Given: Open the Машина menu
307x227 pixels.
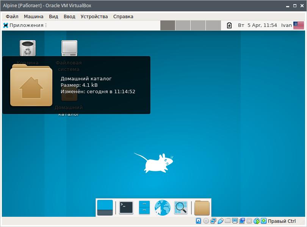Looking at the screenshot, I should point(33,16).
